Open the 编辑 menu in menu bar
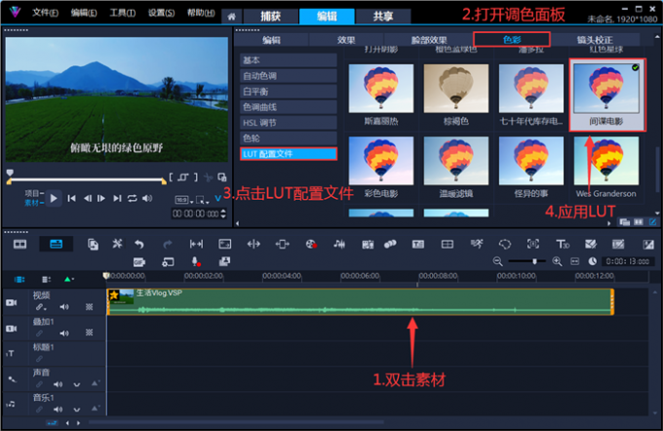Screen dimensions: 663x431 (84, 13)
